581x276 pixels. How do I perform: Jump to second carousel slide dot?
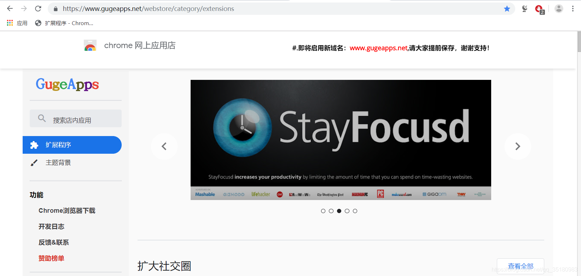[x=331, y=211]
